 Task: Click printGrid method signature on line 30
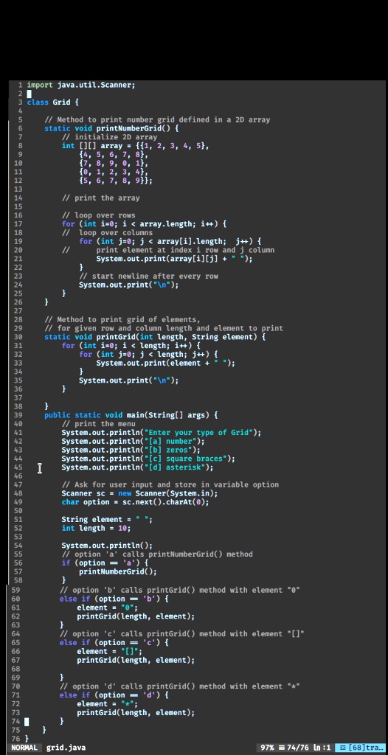pyautogui.click(x=155, y=337)
